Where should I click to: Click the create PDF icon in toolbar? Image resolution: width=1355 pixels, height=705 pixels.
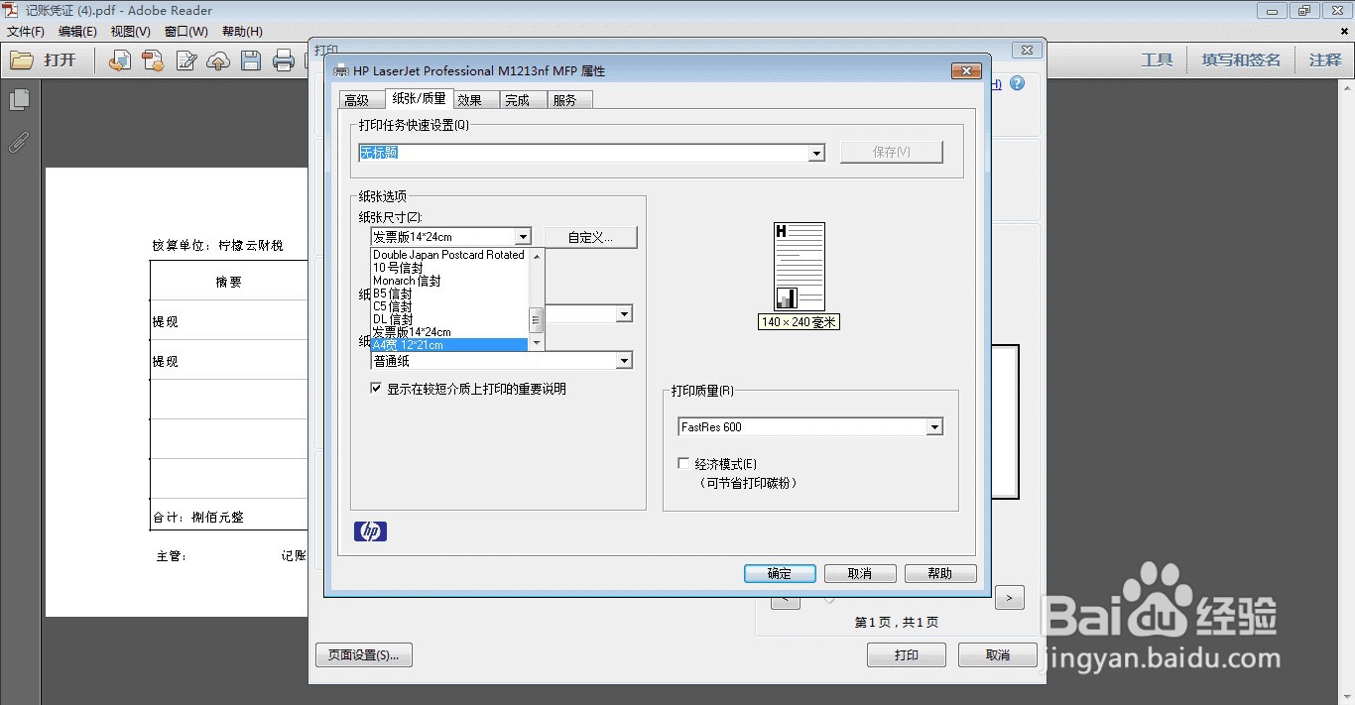click(x=153, y=60)
